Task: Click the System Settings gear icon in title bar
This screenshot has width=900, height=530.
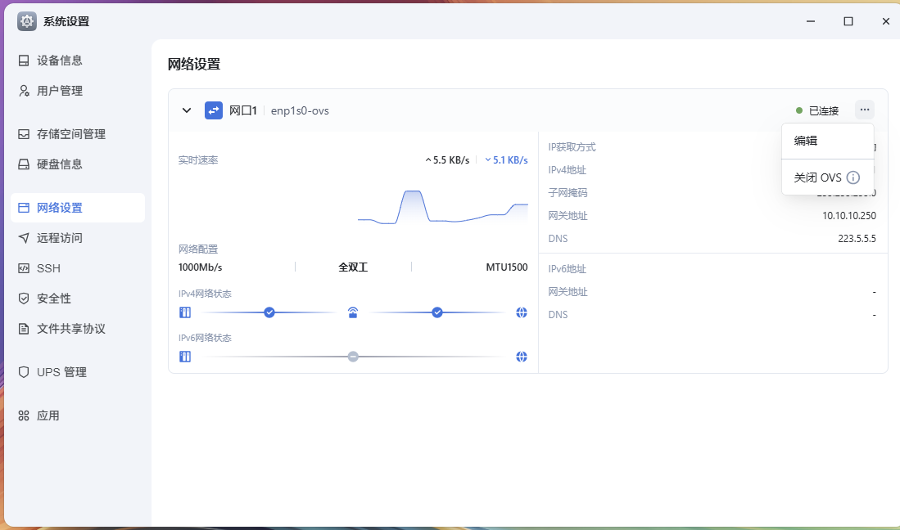Action: pyautogui.click(x=27, y=21)
